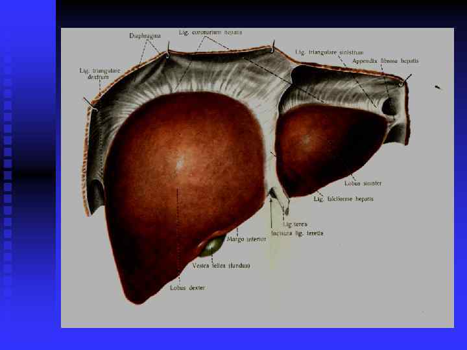Click the "Diaphragma" label
The height and width of the screenshot is (350, 467).
click(x=145, y=36)
